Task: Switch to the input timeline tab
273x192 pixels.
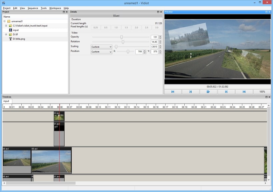Action: coord(7,101)
